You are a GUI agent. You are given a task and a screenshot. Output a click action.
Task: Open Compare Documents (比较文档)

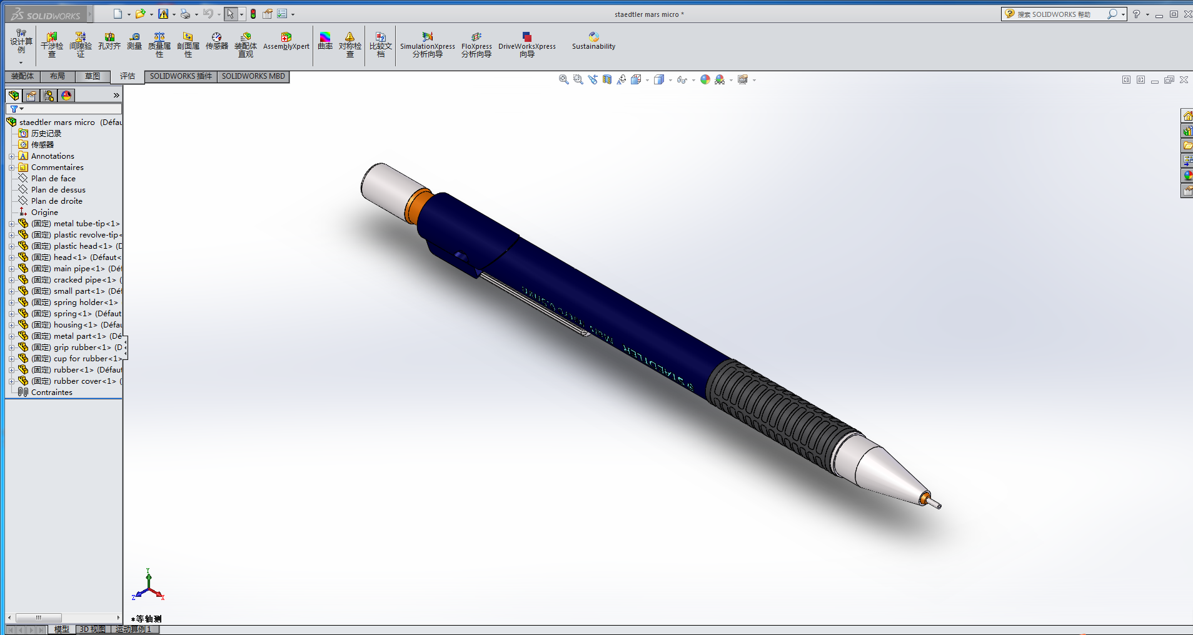(381, 45)
